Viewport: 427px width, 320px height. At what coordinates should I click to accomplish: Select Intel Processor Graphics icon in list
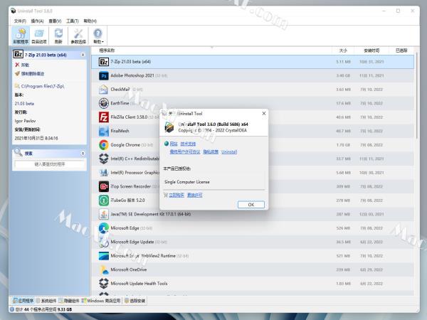pyautogui.click(x=104, y=173)
